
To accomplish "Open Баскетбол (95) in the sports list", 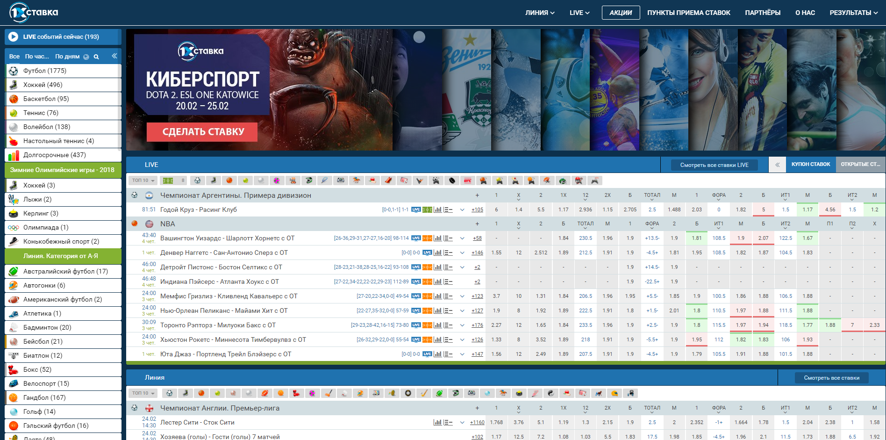I will click(46, 99).
